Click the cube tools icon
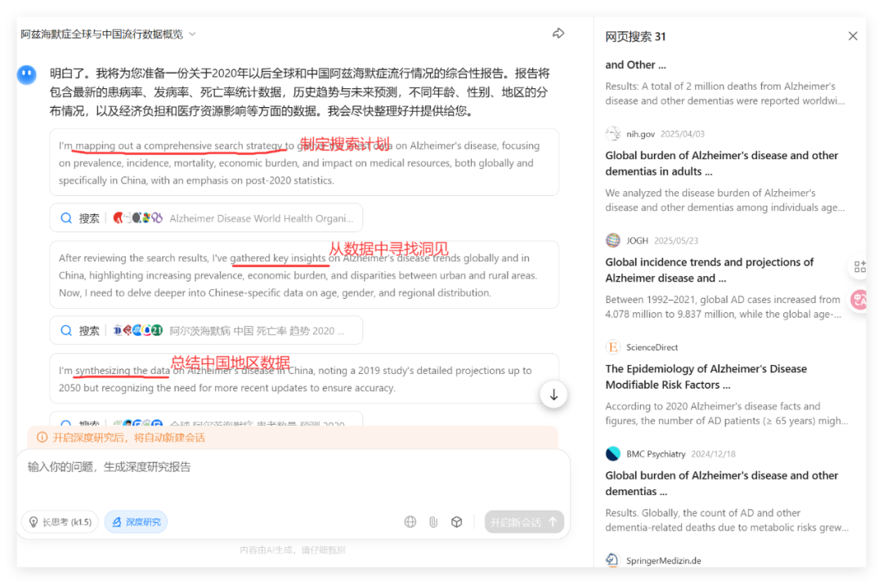 (457, 522)
